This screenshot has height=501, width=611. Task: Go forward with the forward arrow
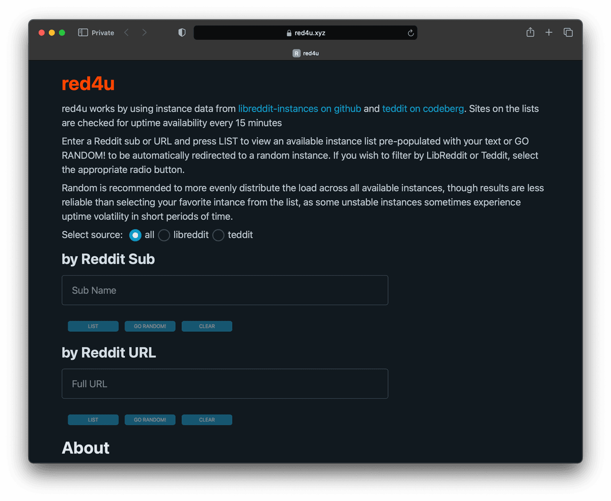(x=145, y=33)
